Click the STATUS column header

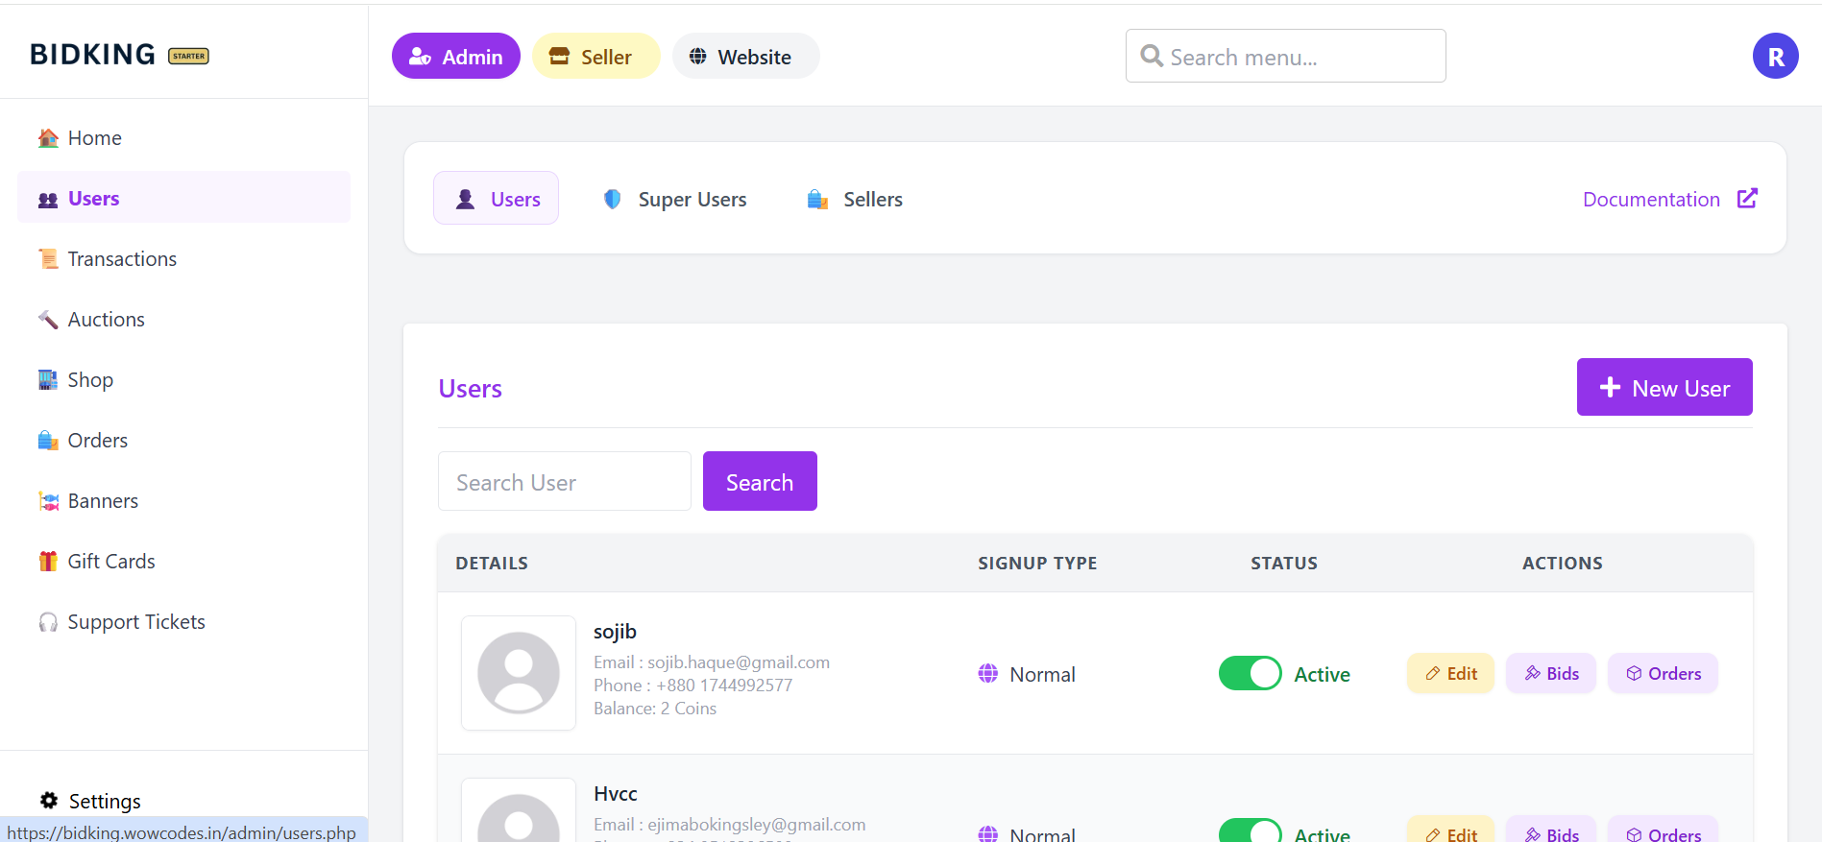click(x=1284, y=564)
